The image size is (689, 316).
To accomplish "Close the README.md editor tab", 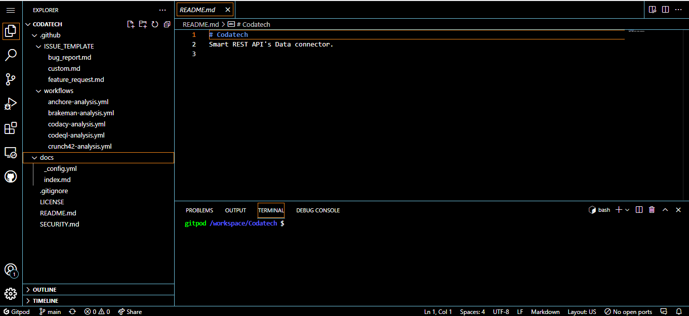I will coord(228,10).
